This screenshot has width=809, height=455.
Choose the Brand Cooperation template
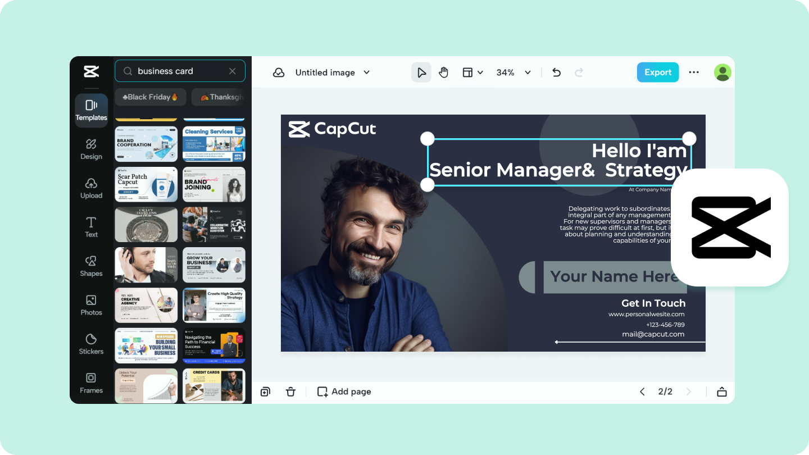[x=146, y=144]
